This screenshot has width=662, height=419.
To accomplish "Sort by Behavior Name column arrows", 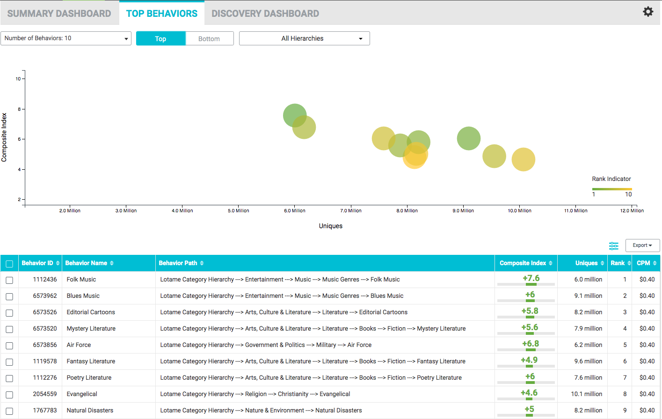I will (112, 263).
